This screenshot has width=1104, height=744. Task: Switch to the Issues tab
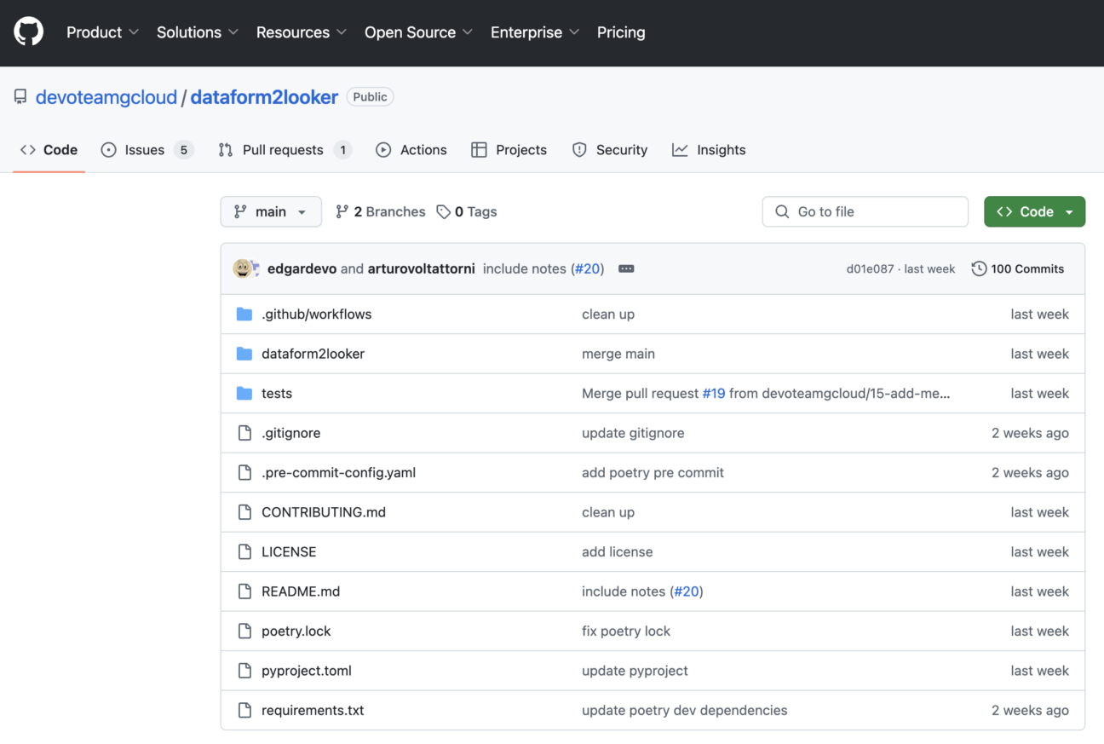click(x=147, y=150)
